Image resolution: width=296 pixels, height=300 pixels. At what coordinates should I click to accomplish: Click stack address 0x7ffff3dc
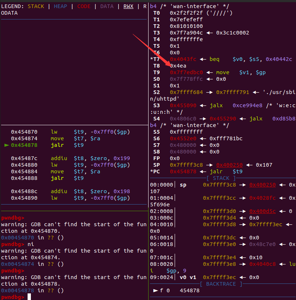point(220,238)
